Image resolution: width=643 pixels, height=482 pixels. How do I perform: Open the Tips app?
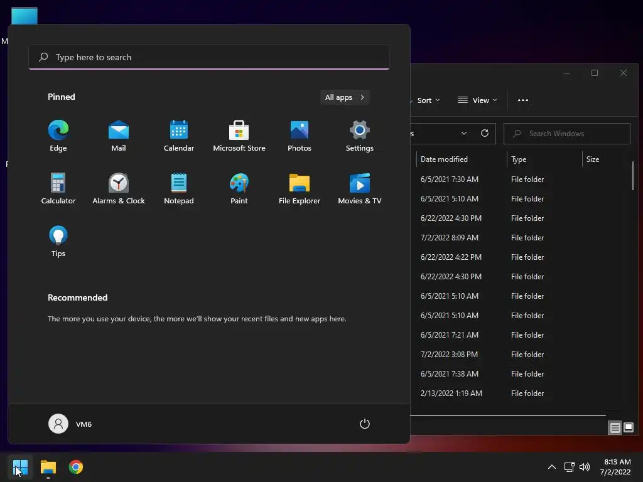[x=58, y=242]
